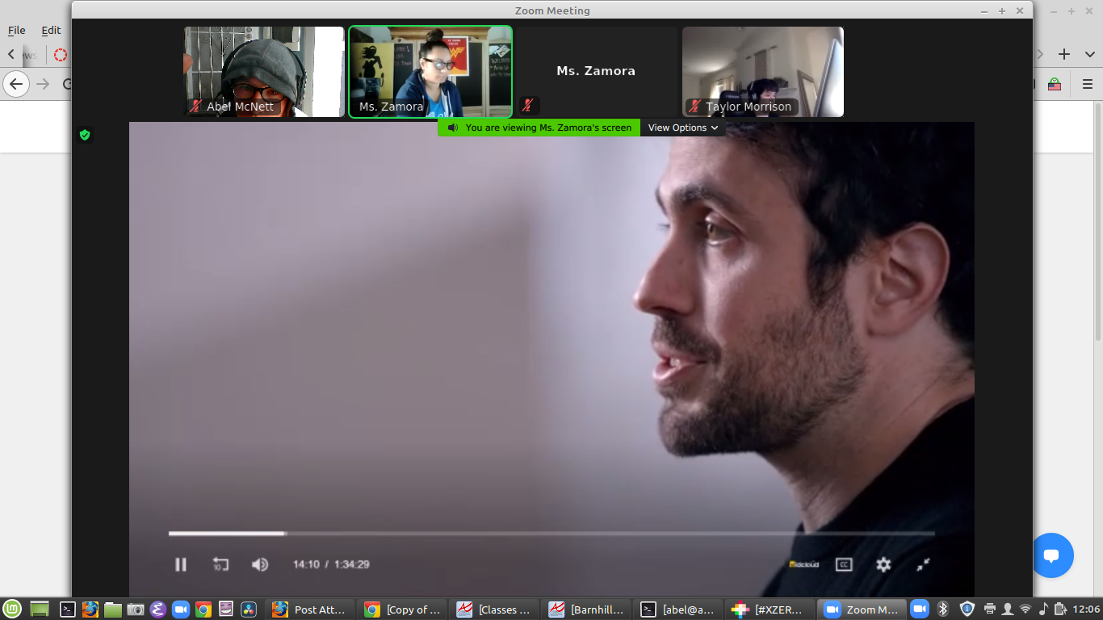Screen dimensions: 1103x620
Task: Select the Ms. Zamora name-only tile
Action: [x=597, y=72]
